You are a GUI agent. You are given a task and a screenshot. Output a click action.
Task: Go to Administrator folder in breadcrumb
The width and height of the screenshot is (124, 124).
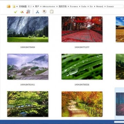[x=49, y=7]
